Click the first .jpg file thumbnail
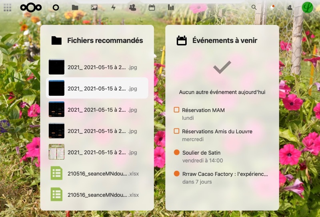 [x=56, y=67]
